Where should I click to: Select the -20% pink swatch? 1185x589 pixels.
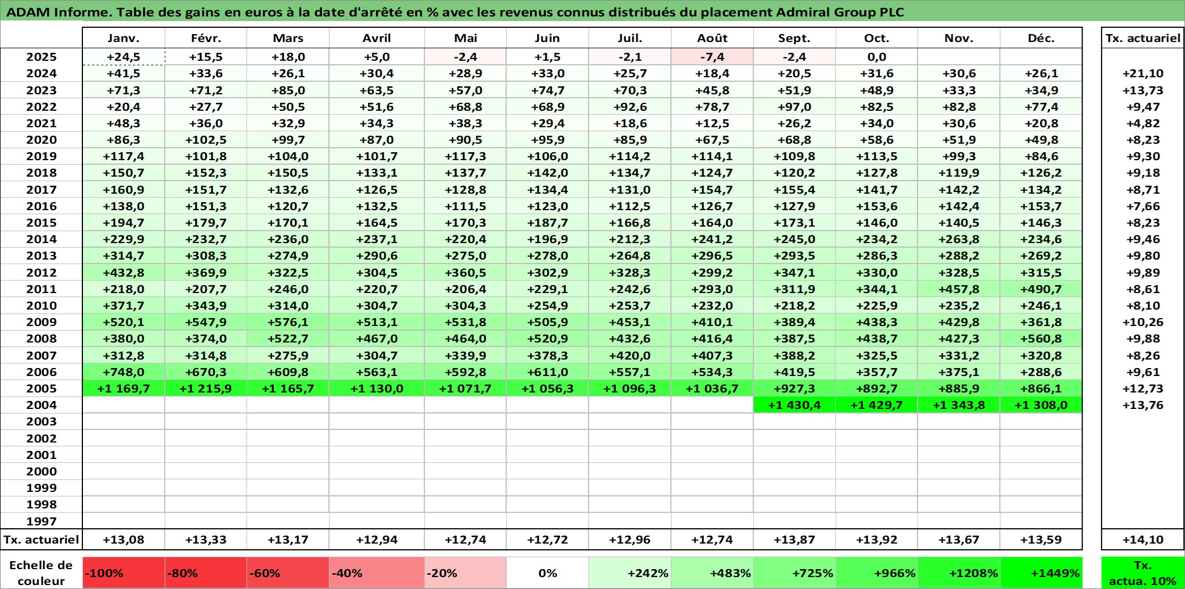point(465,573)
